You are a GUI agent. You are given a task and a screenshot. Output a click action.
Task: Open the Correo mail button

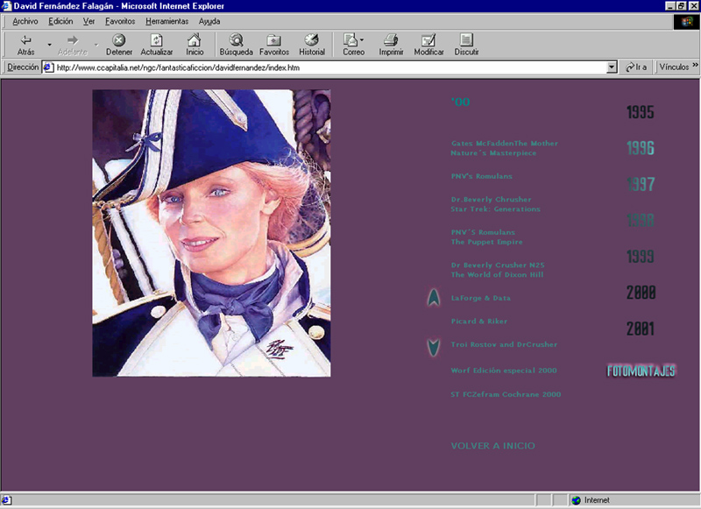[x=351, y=46]
